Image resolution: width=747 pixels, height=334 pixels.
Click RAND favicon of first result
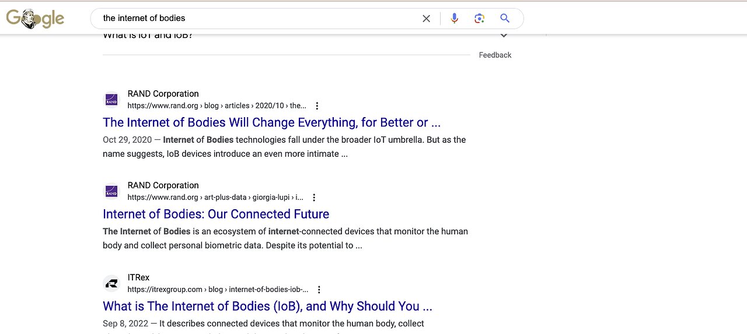tap(111, 100)
